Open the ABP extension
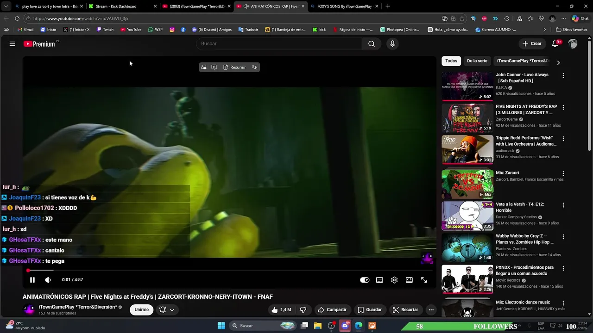 click(484, 18)
